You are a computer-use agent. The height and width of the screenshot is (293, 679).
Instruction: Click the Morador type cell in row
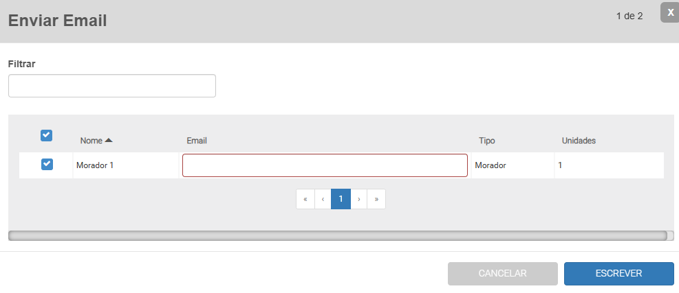coord(491,165)
